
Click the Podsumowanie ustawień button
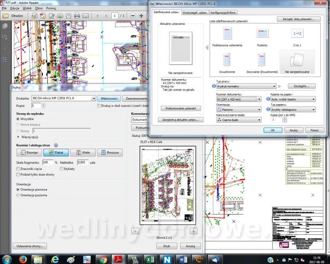[x=181, y=108]
